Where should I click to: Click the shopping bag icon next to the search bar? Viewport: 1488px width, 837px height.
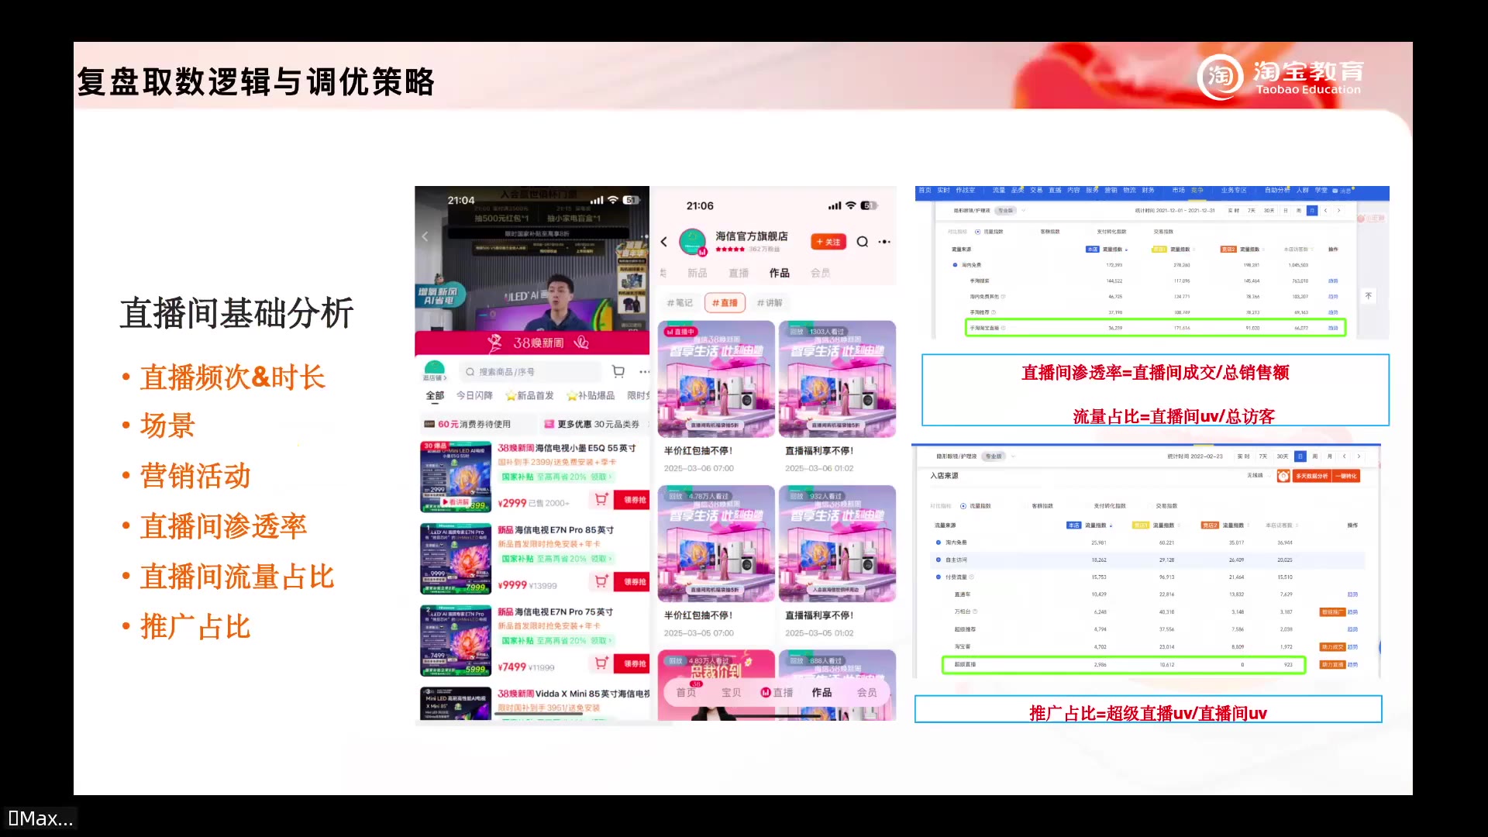pos(618,372)
